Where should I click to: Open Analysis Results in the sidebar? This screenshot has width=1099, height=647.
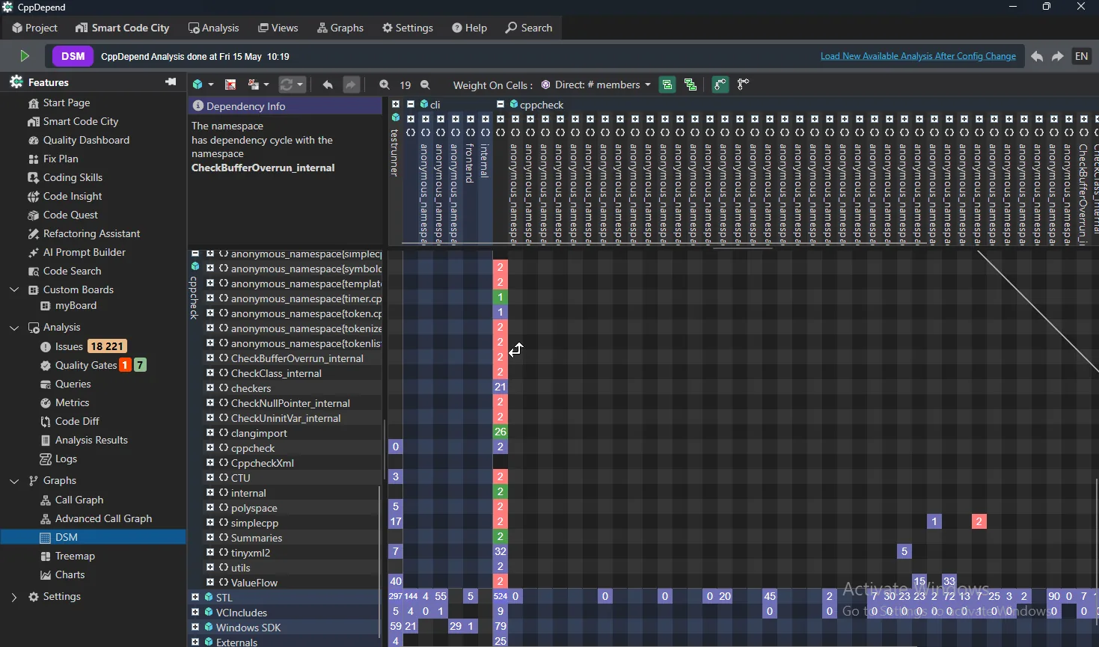tap(84, 440)
